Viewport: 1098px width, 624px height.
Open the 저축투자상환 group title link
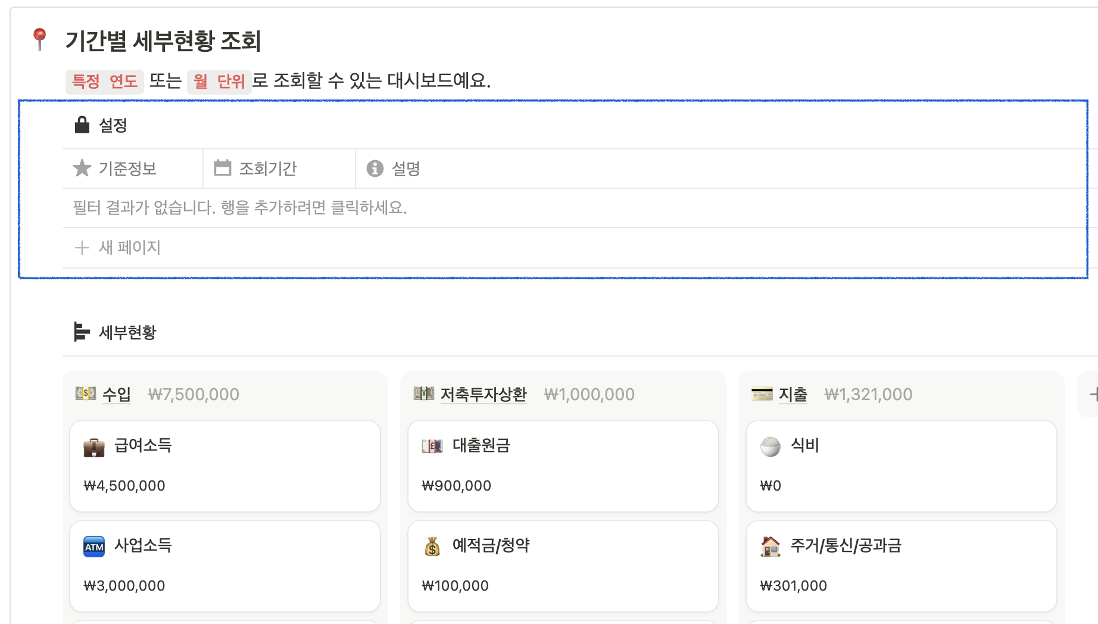click(x=484, y=394)
